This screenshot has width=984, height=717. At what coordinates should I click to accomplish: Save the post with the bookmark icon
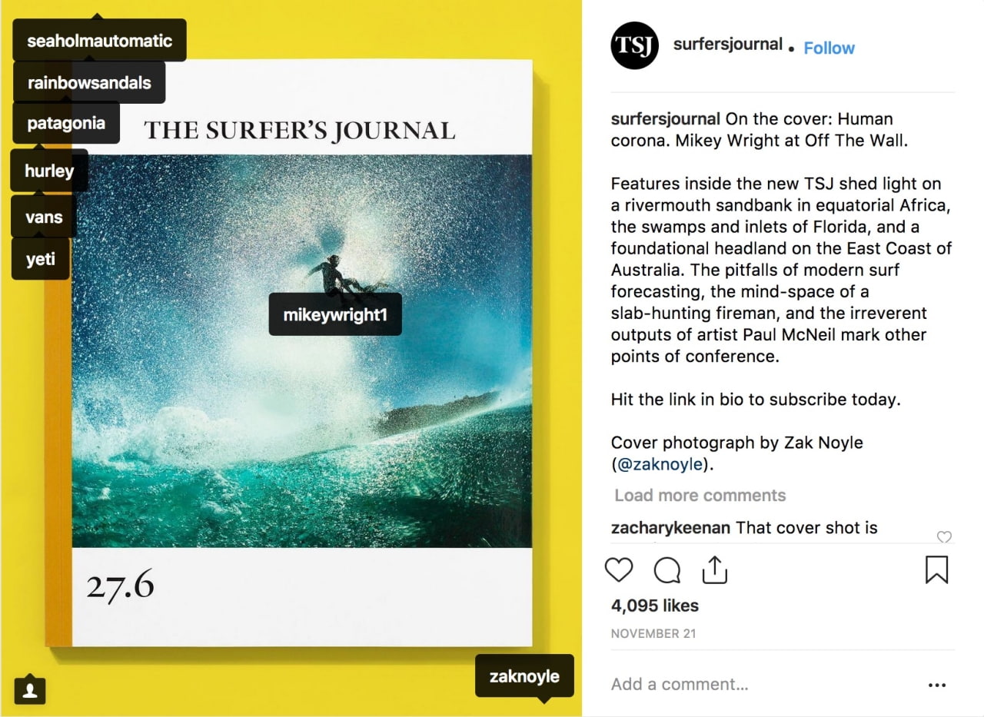[936, 570]
